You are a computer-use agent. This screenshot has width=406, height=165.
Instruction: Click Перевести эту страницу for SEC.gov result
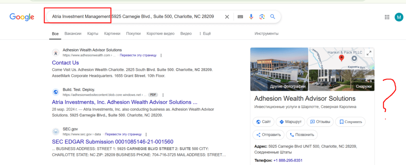point(123,134)
